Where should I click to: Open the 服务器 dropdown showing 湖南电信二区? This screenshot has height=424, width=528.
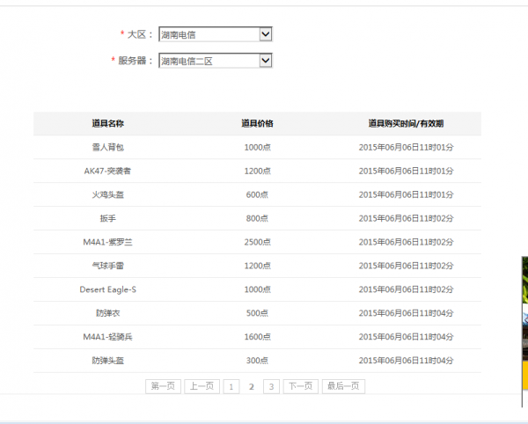(216, 61)
